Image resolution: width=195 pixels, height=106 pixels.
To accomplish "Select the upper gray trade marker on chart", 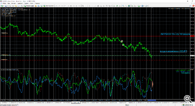I will pyautogui.click(x=122, y=41).
